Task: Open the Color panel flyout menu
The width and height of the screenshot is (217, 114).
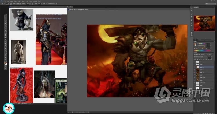Action: pyautogui.click(x=214, y=41)
